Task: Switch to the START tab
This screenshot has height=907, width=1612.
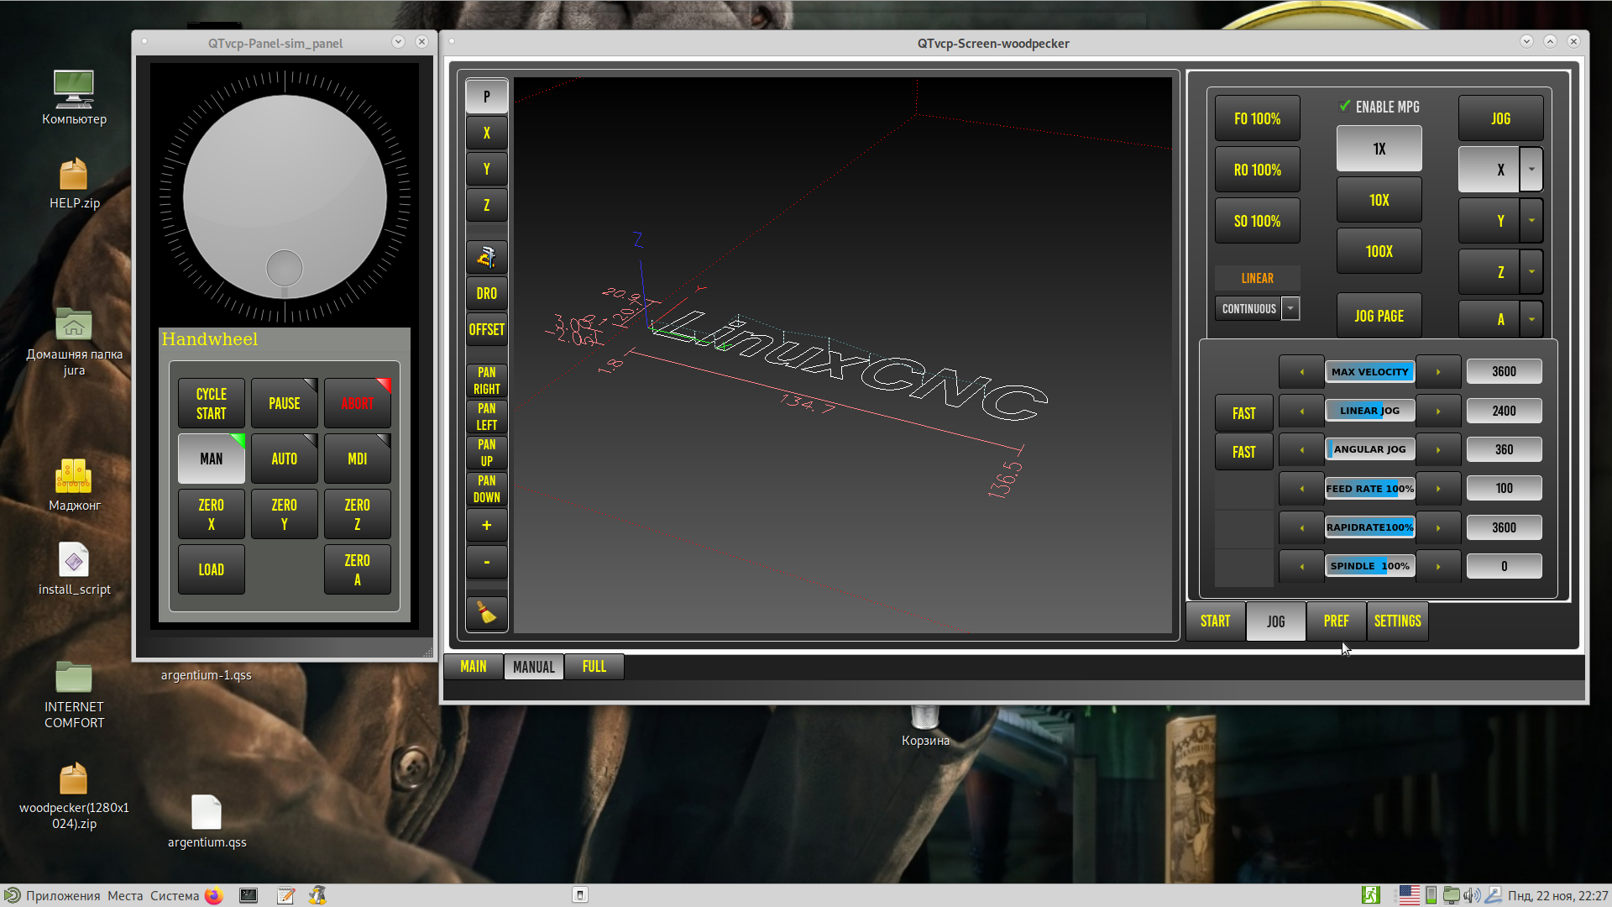Action: (1215, 621)
